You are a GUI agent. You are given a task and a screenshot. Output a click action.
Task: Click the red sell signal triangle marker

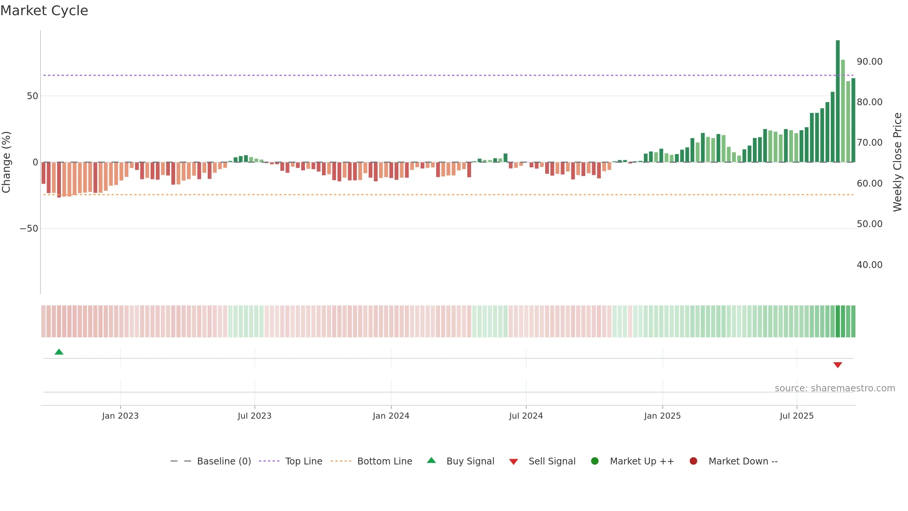pos(838,365)
